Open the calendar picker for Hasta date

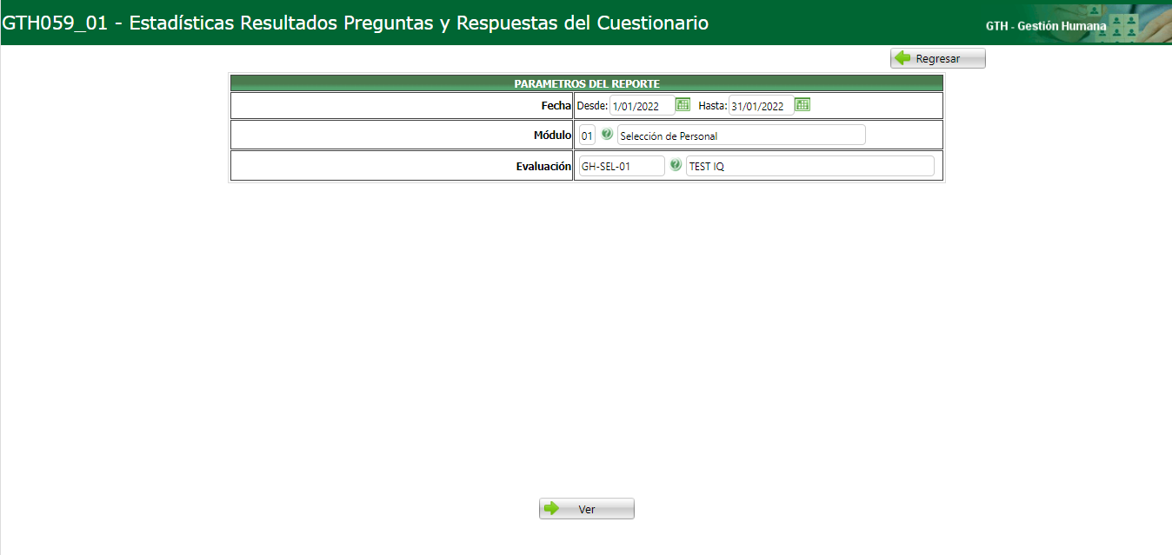[802, 104]
